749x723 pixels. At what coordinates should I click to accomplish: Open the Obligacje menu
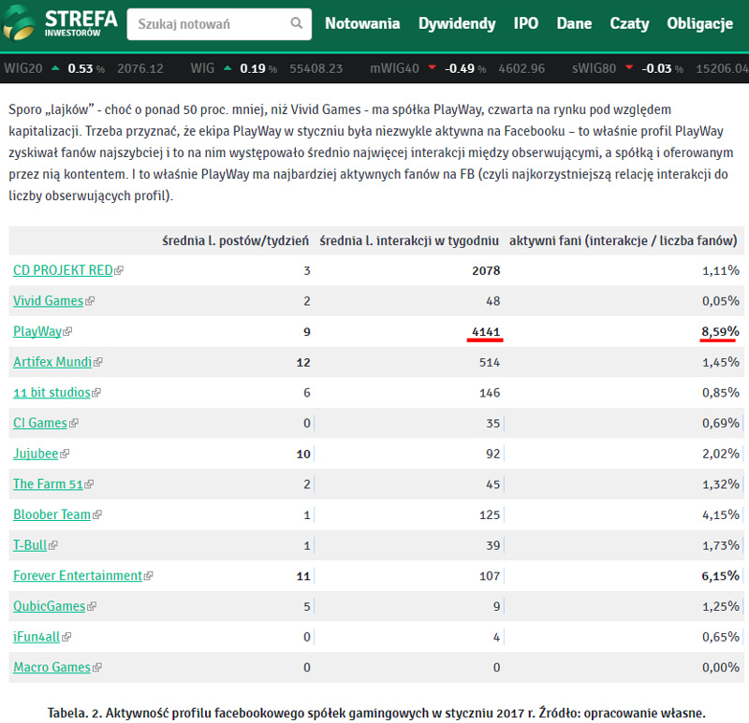699,23
